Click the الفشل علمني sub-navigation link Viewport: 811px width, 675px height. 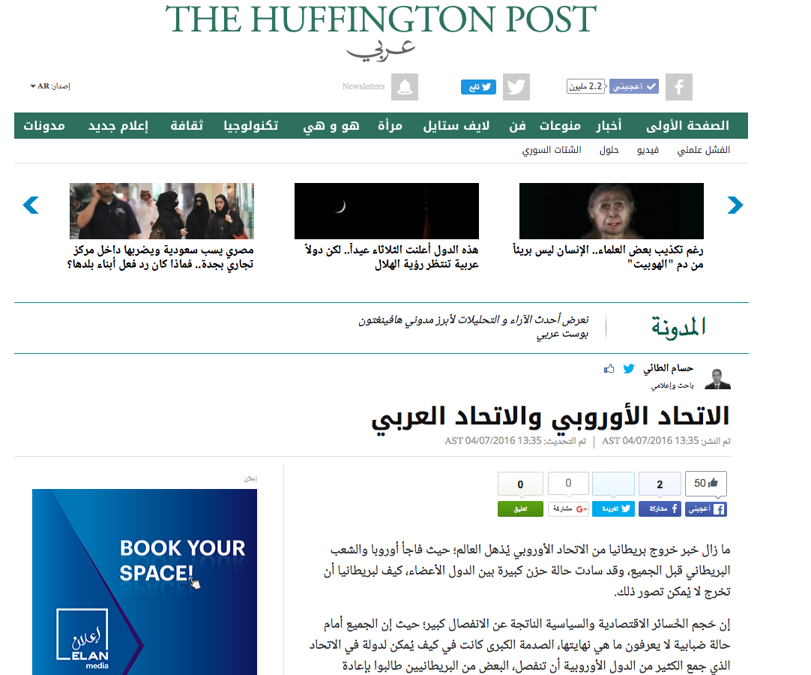tap(703, 150)
